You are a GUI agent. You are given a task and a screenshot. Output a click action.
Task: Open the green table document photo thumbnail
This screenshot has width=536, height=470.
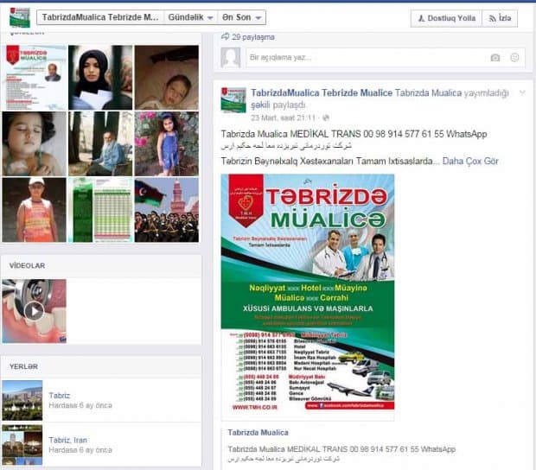click(100, 210)
